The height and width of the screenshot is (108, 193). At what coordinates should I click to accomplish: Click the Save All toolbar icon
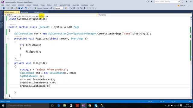coord(22,8)
